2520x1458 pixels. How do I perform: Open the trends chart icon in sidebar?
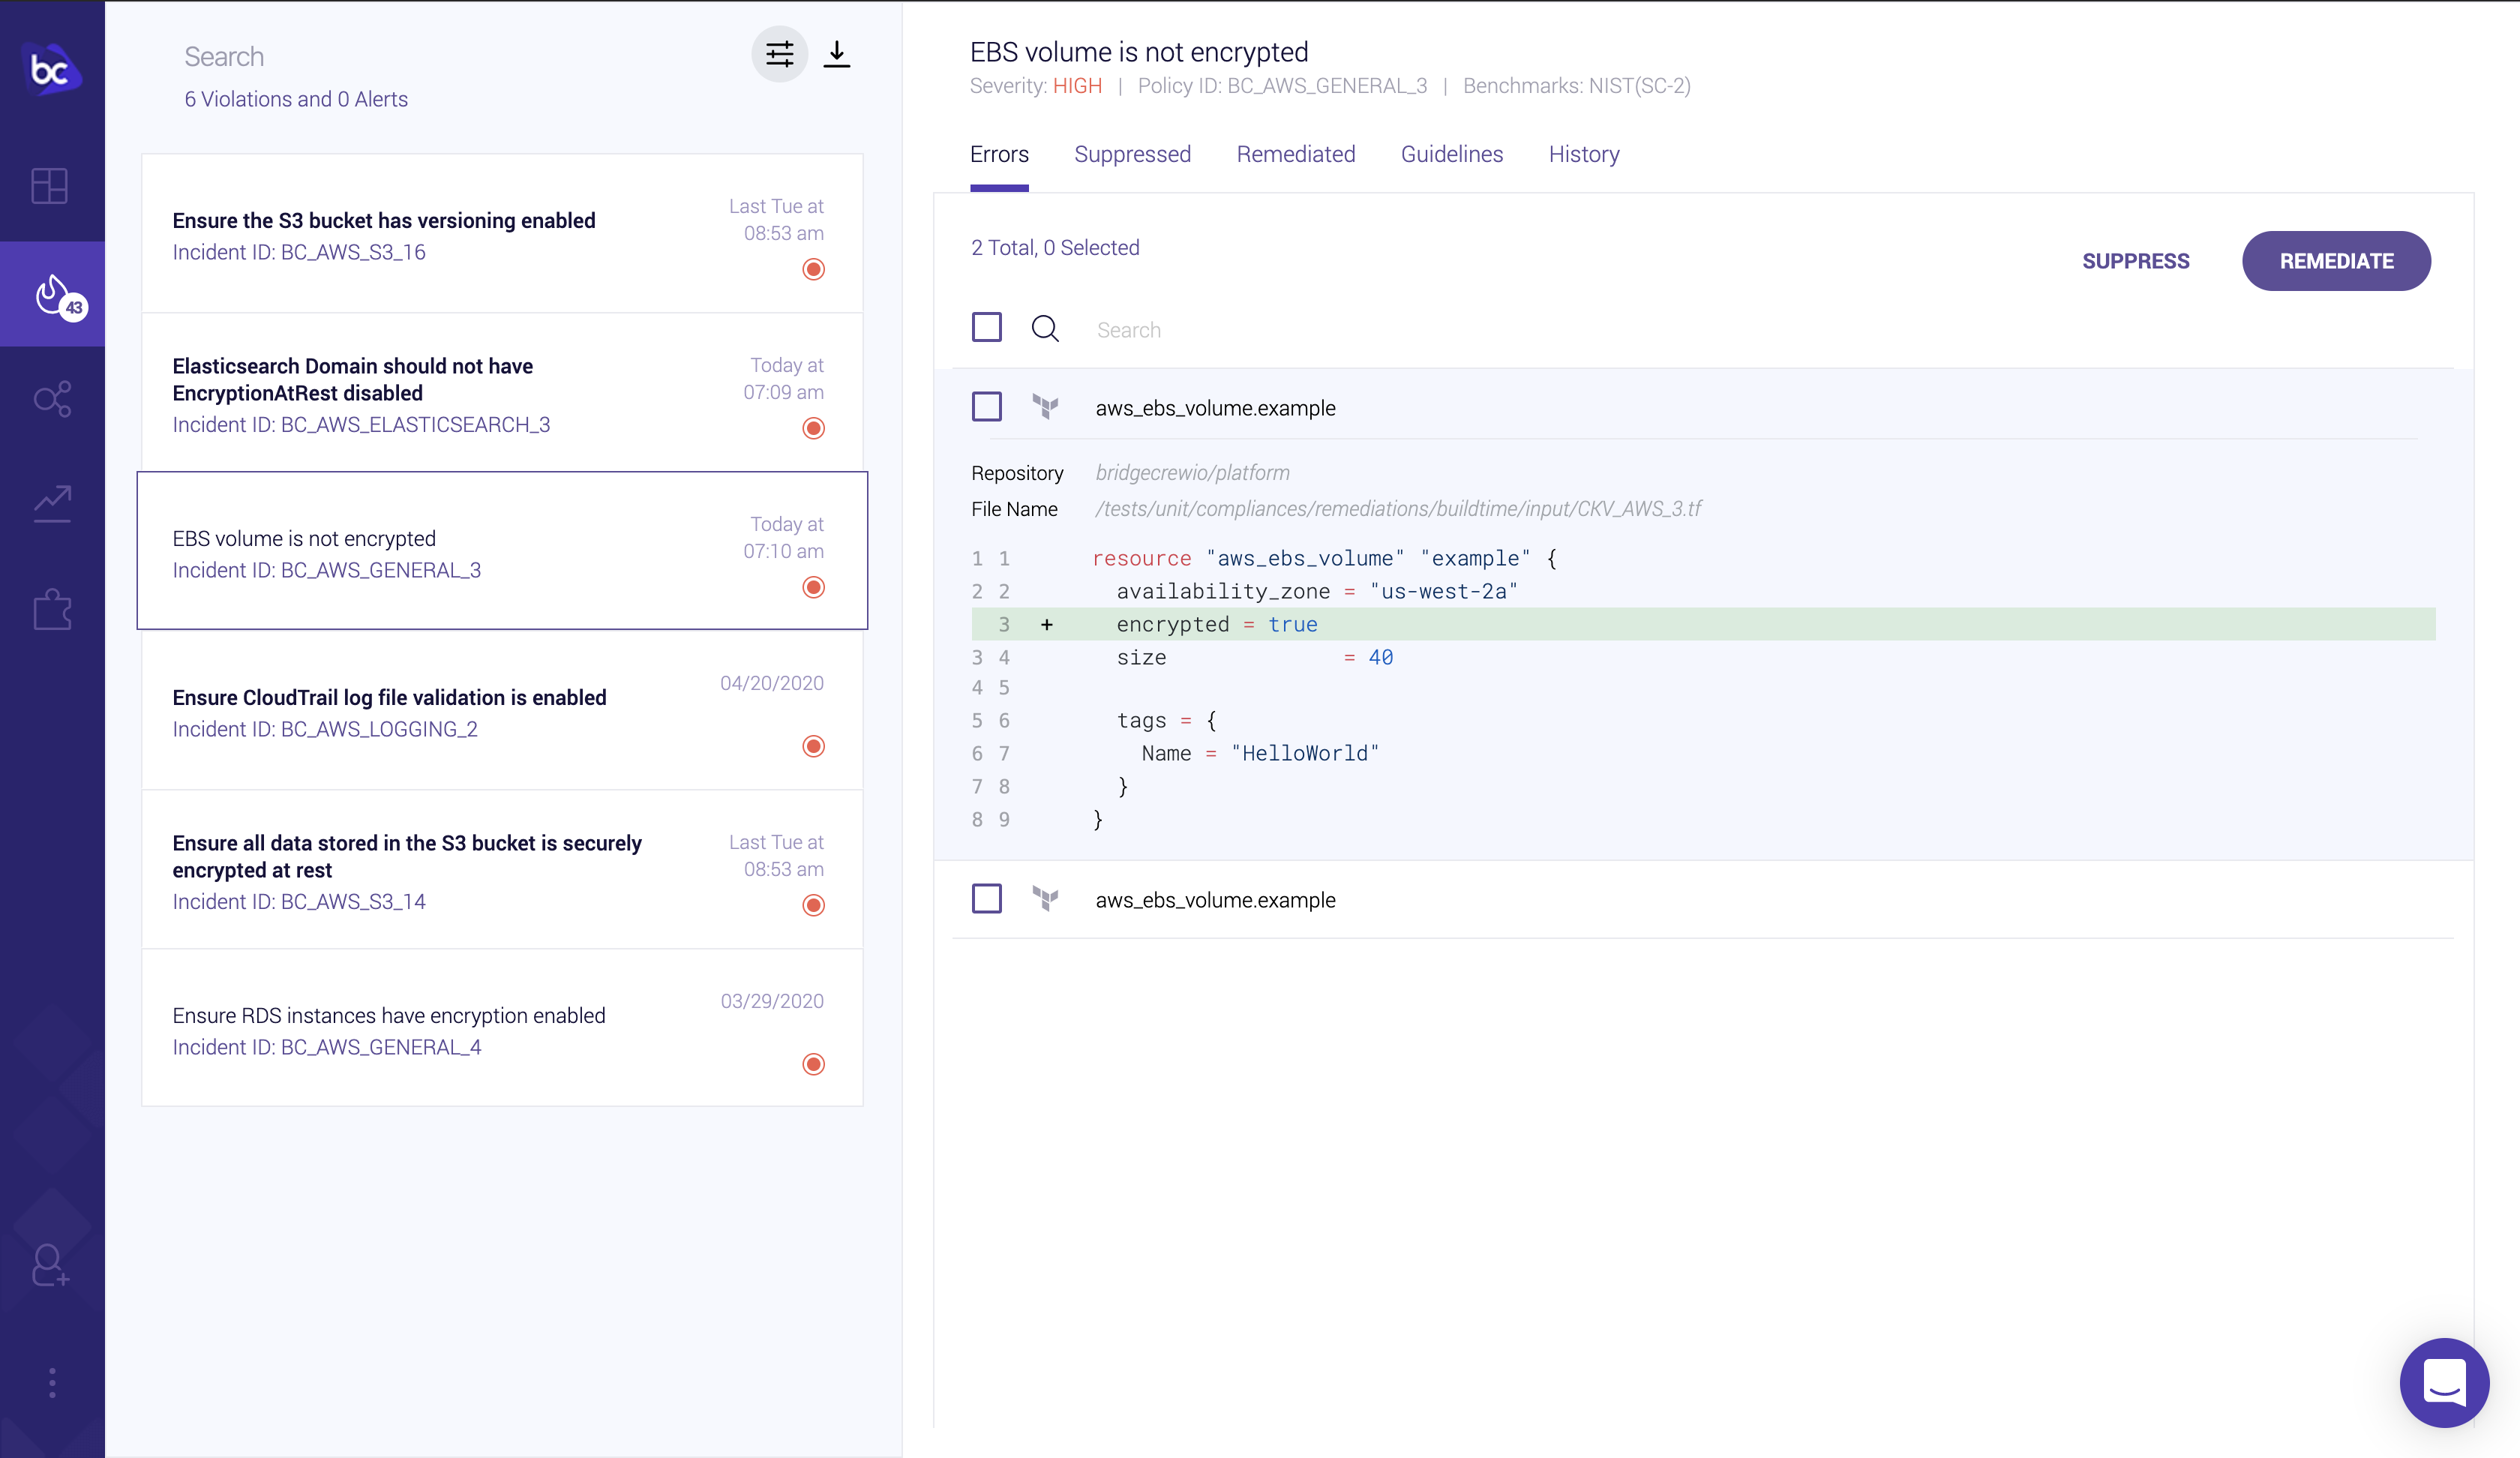52,504
